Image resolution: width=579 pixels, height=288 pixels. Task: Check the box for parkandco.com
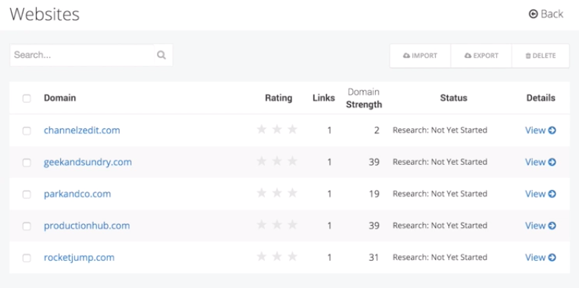(x=26, y=194)
